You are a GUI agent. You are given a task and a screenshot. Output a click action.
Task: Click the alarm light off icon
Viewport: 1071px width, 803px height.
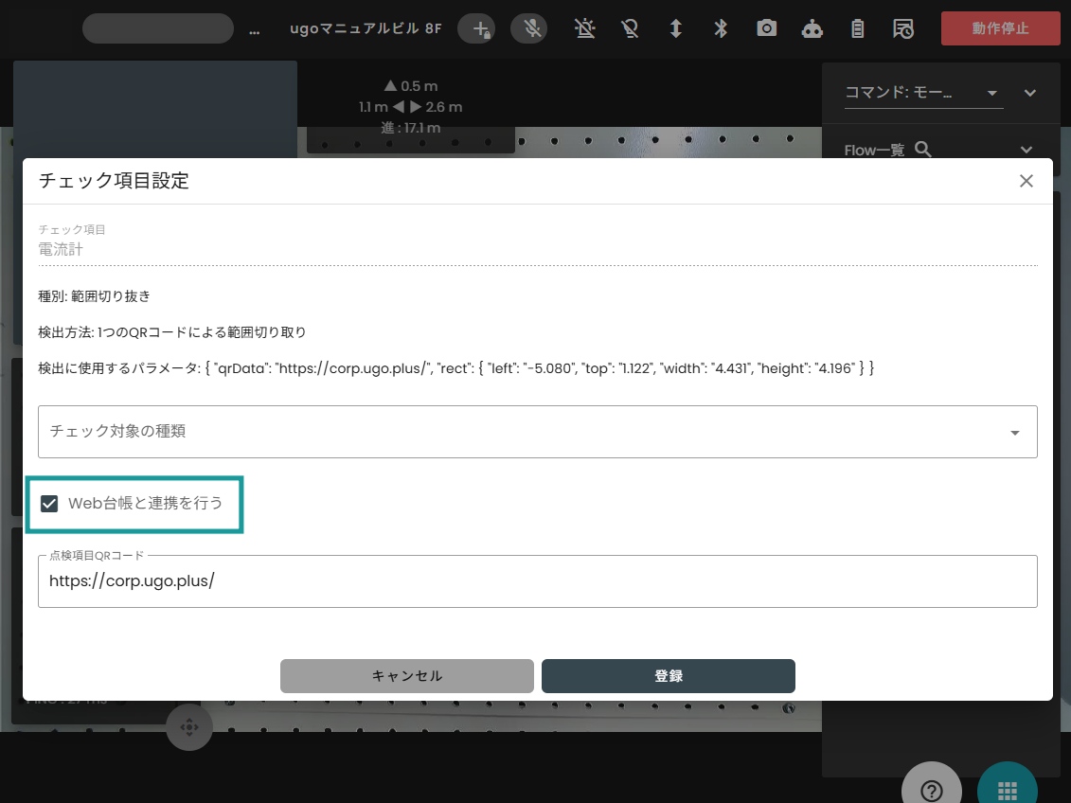click(x=584, y=28)
